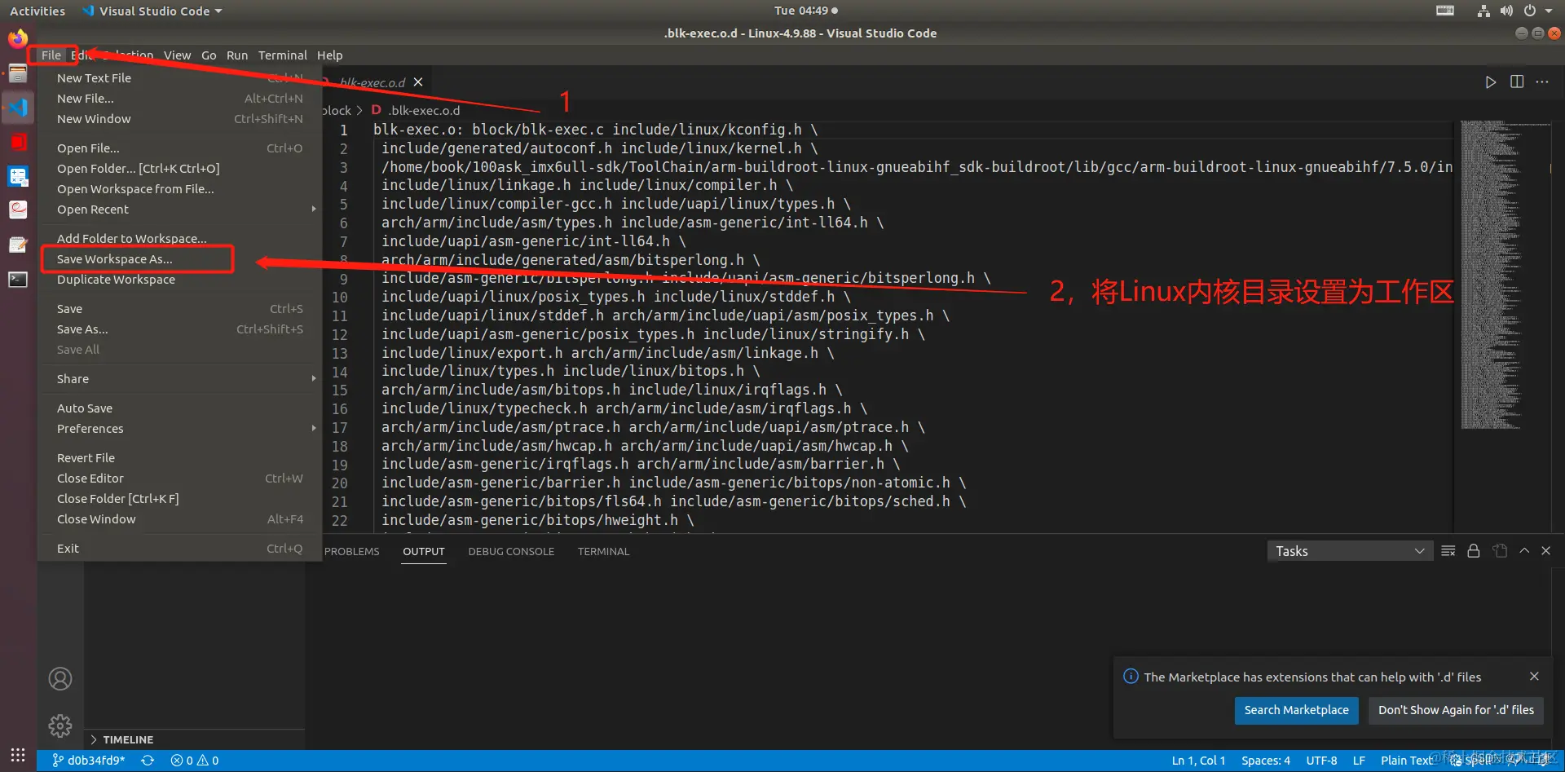The height and width of the screenshot is (772, 1565).
Task: Split the editor to the right
Action: point(1516,82)
